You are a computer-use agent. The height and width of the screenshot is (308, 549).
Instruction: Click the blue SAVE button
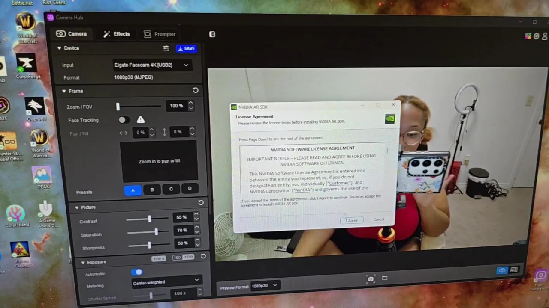186,49
